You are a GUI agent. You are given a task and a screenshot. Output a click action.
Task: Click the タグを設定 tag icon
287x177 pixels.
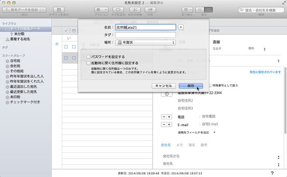(x=117, y=9)
